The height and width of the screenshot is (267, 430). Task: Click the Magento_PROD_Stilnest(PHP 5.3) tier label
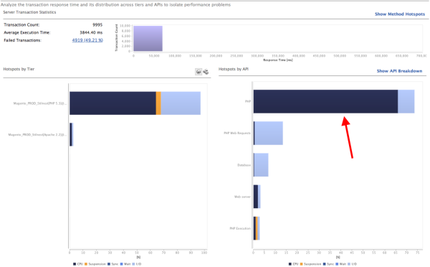(40, 103)
